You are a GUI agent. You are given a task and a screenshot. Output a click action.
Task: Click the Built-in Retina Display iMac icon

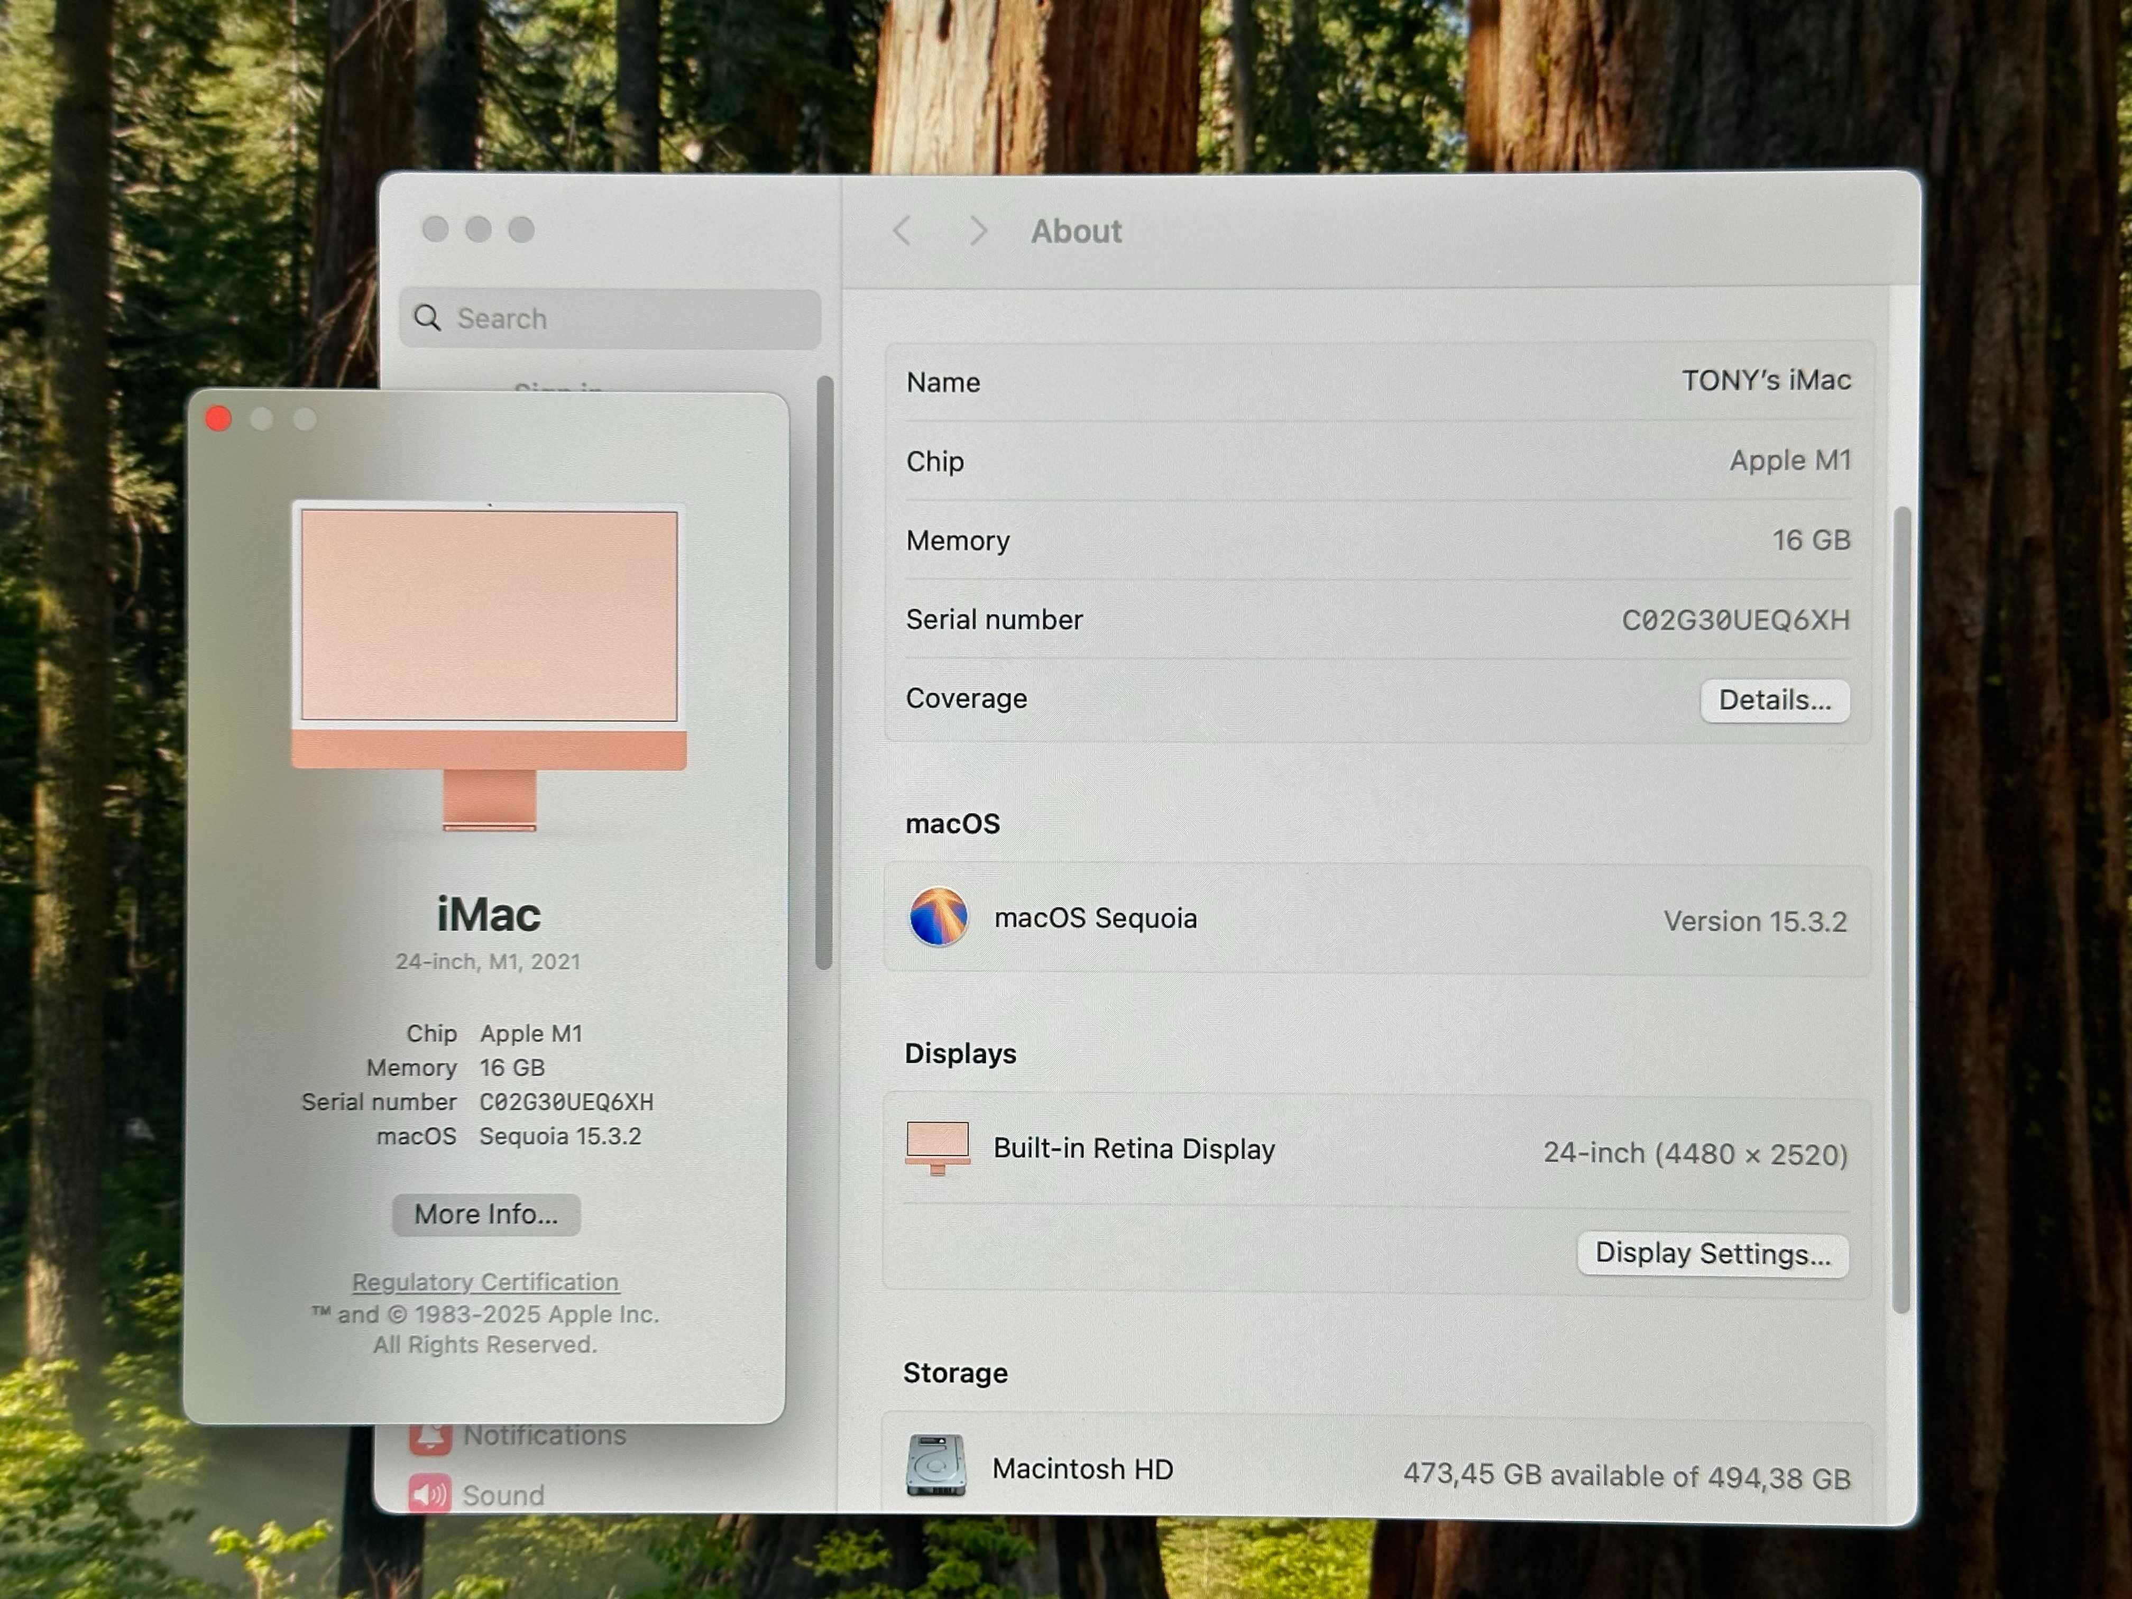[937, 1148]
